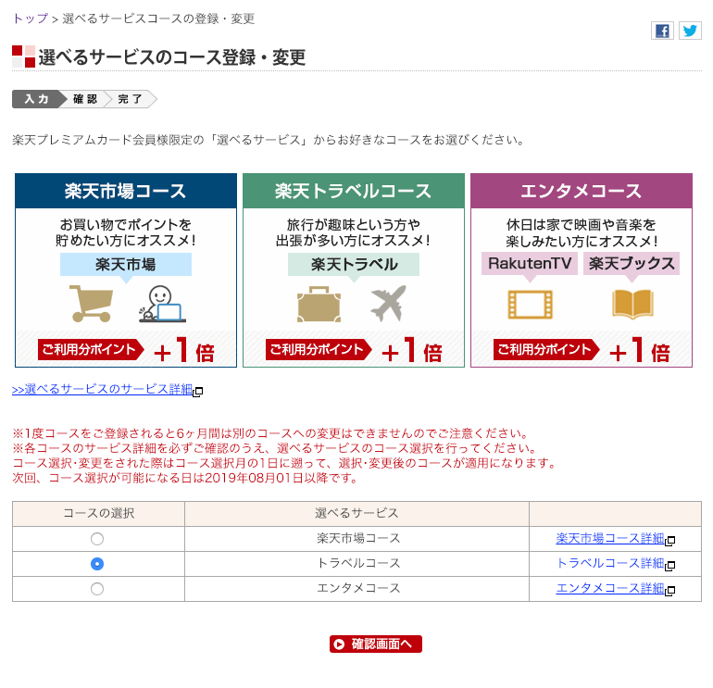
Task: Open 楽天市場コース詳細 link
Action: click(x=610, y=538)
